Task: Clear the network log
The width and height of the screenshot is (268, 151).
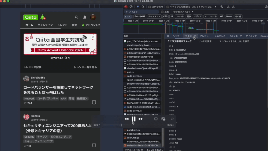Action: [x=131, y=7]
